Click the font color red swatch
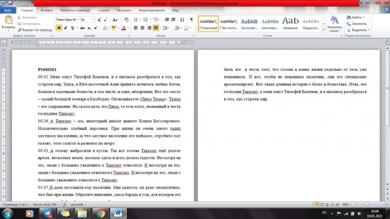The height and width of the screenshot is (219, 390). pos(123,28)
